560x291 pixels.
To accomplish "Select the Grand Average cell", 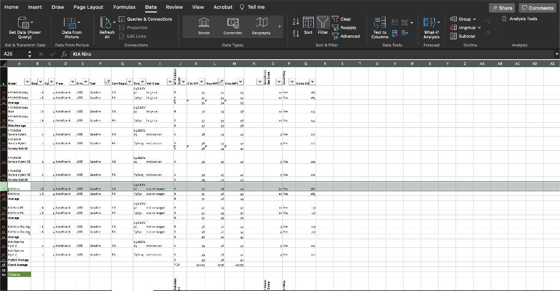I will click(19, 265).
